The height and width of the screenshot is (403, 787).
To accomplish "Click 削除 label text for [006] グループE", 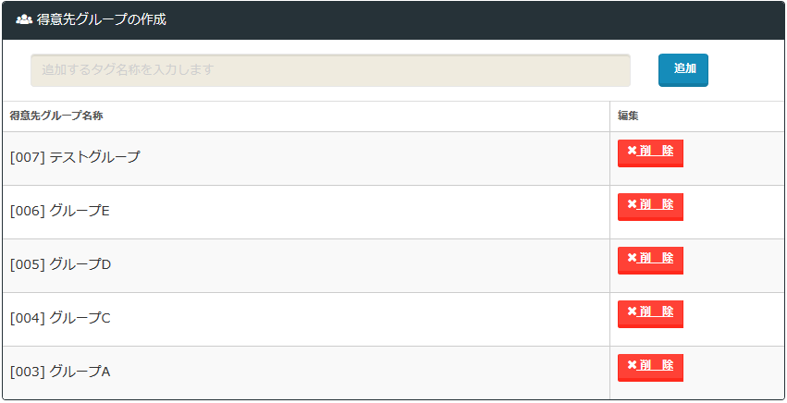I will pos(656,204).
